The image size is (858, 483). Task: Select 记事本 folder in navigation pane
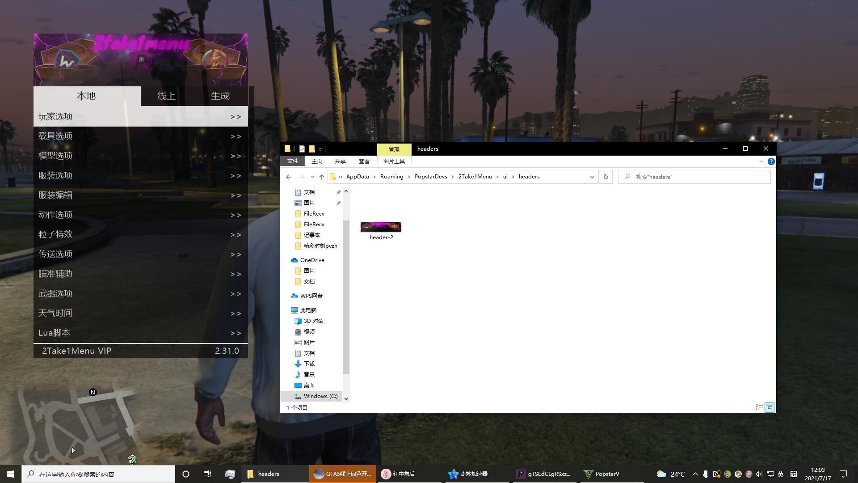pos(311,235)
